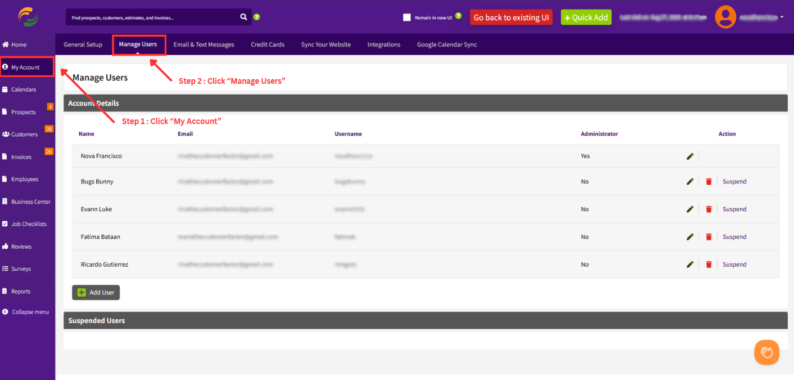This screenshot has height=380, width=794.
Task: Click the company logo at top left
Action: (x=28, y=17)
